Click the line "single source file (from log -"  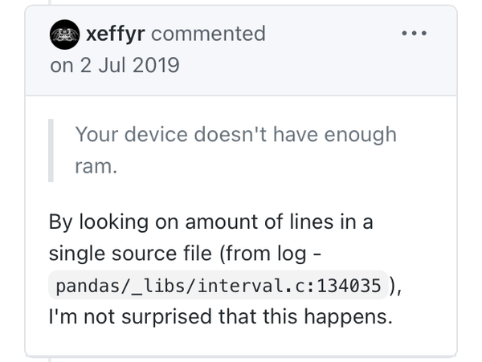[186, 254]
